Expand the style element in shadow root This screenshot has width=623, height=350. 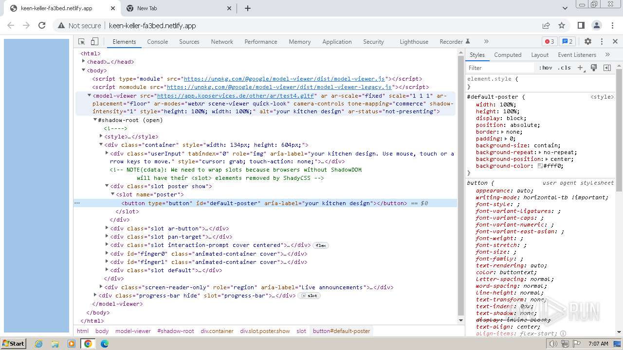tap(101, 137)
